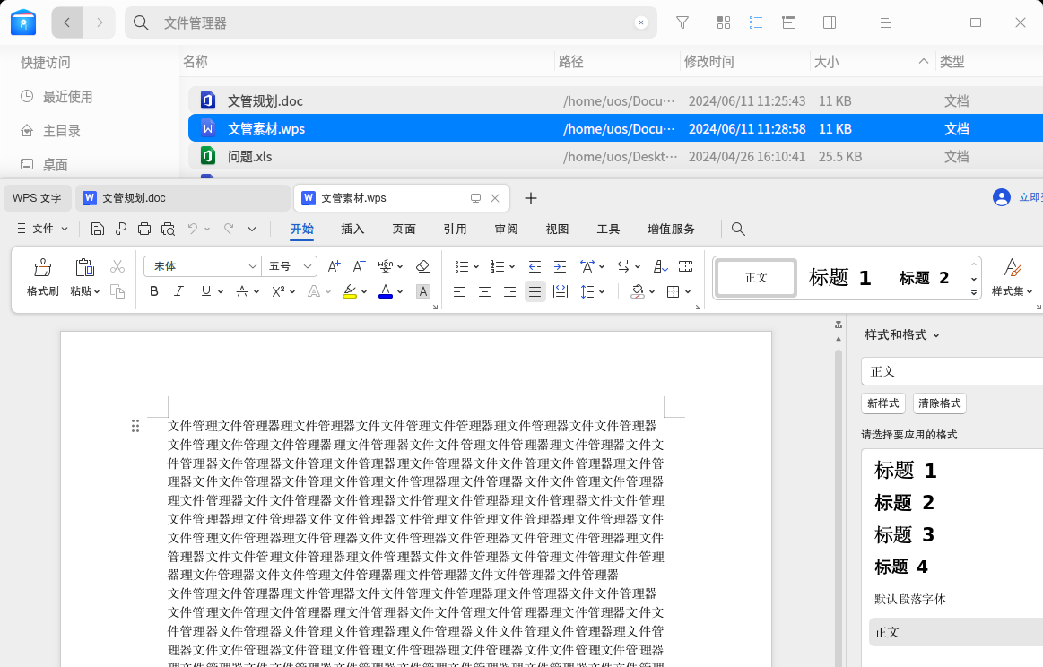This screenshot has width=1043, height=667.
Task: Toggle bold formatting
Action: click(x=153, y=291)
